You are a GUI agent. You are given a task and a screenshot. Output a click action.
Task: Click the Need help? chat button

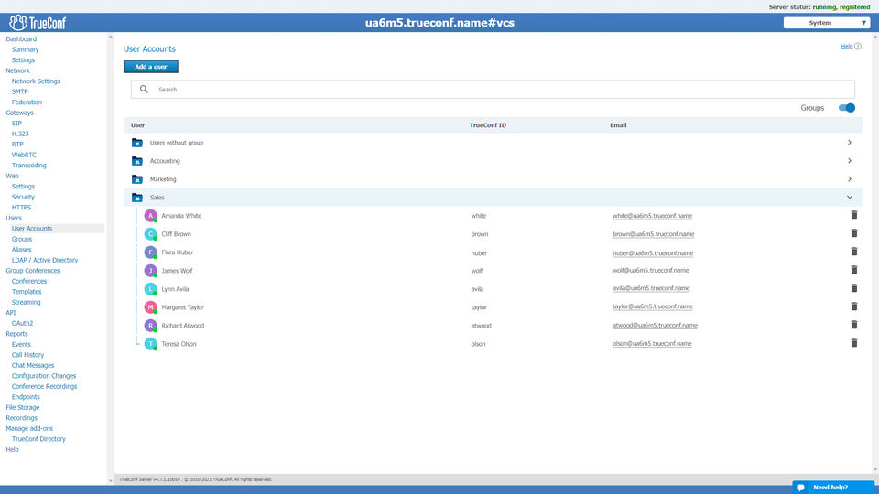pos(833,487)
